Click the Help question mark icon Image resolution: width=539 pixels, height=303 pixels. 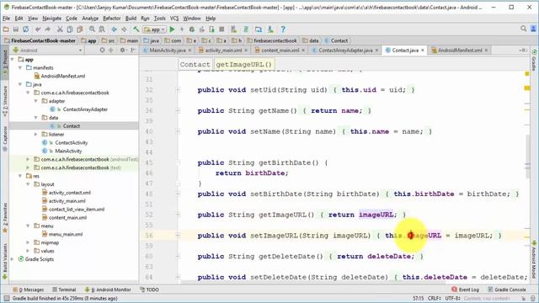pos(283,29)
